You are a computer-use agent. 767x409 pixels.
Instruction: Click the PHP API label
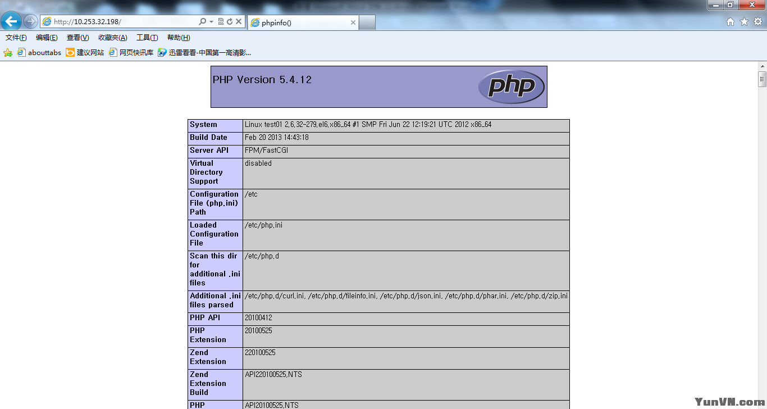click(205, 318)
